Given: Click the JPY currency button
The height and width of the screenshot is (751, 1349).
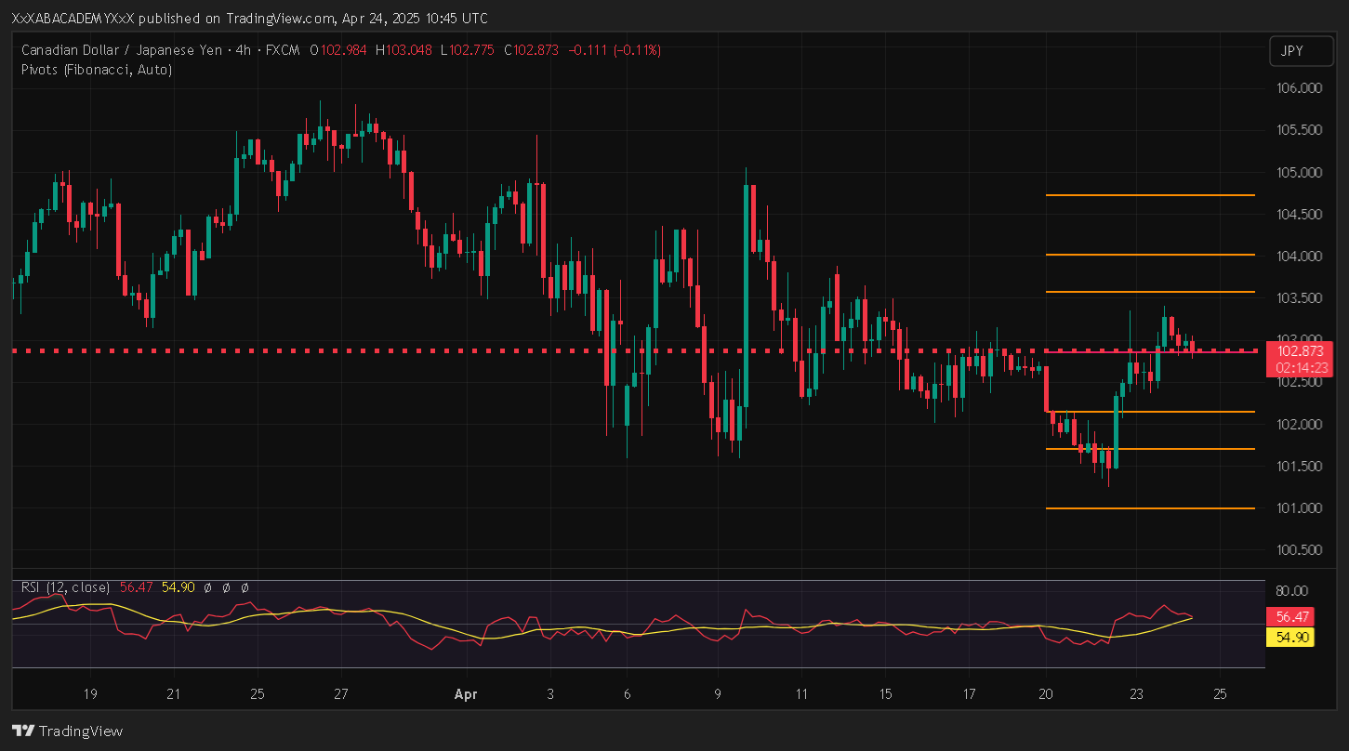Looking at the screenshot, I should pyautogui.click(x=1292, y=52).
